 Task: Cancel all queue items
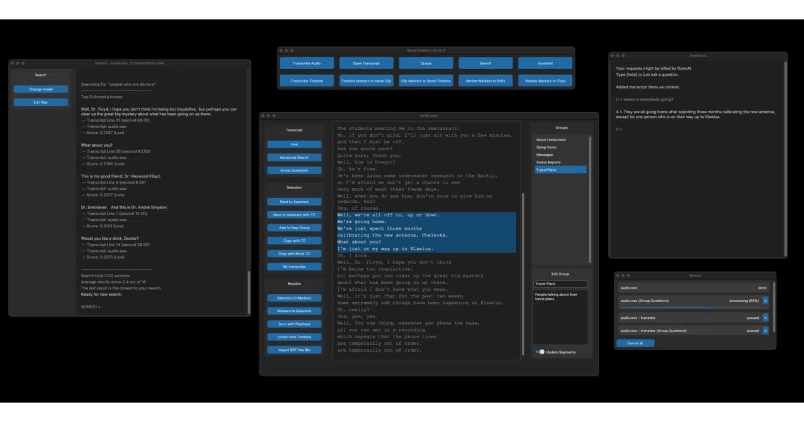pyautogui.click(x=634, y=343)
